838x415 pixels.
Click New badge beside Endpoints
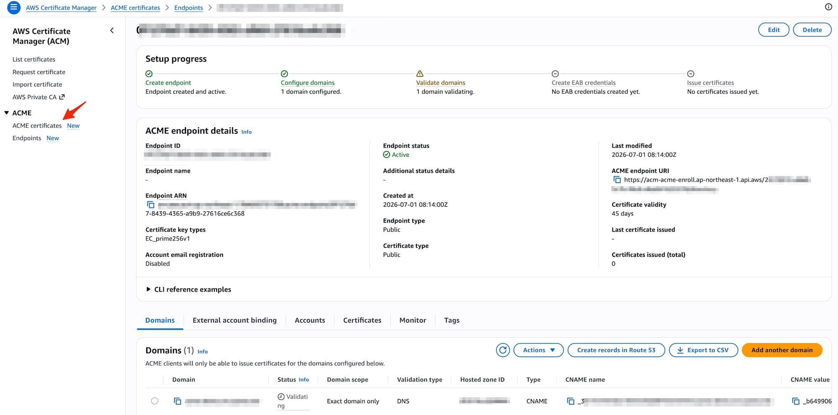53,138
